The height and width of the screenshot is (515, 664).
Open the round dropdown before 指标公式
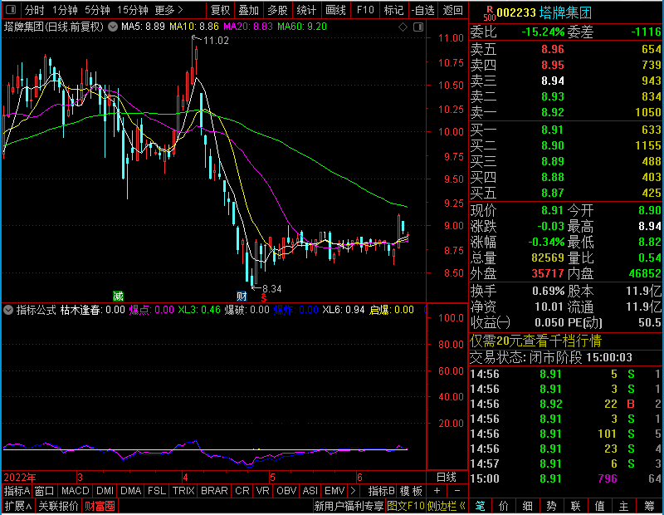8,310
